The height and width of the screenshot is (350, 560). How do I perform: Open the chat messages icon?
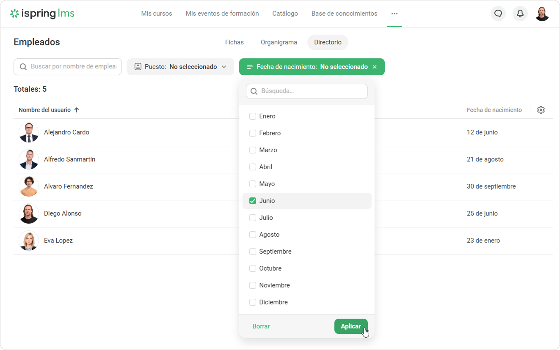pos(498,14)
